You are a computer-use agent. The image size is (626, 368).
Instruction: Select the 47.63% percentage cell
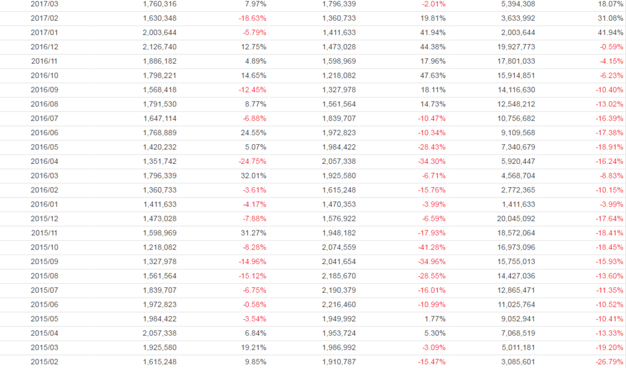[433, 75]
